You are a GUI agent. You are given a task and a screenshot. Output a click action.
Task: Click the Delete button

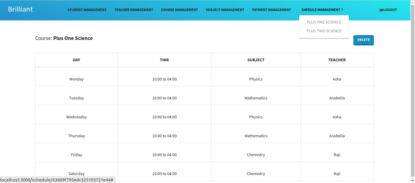363,40
